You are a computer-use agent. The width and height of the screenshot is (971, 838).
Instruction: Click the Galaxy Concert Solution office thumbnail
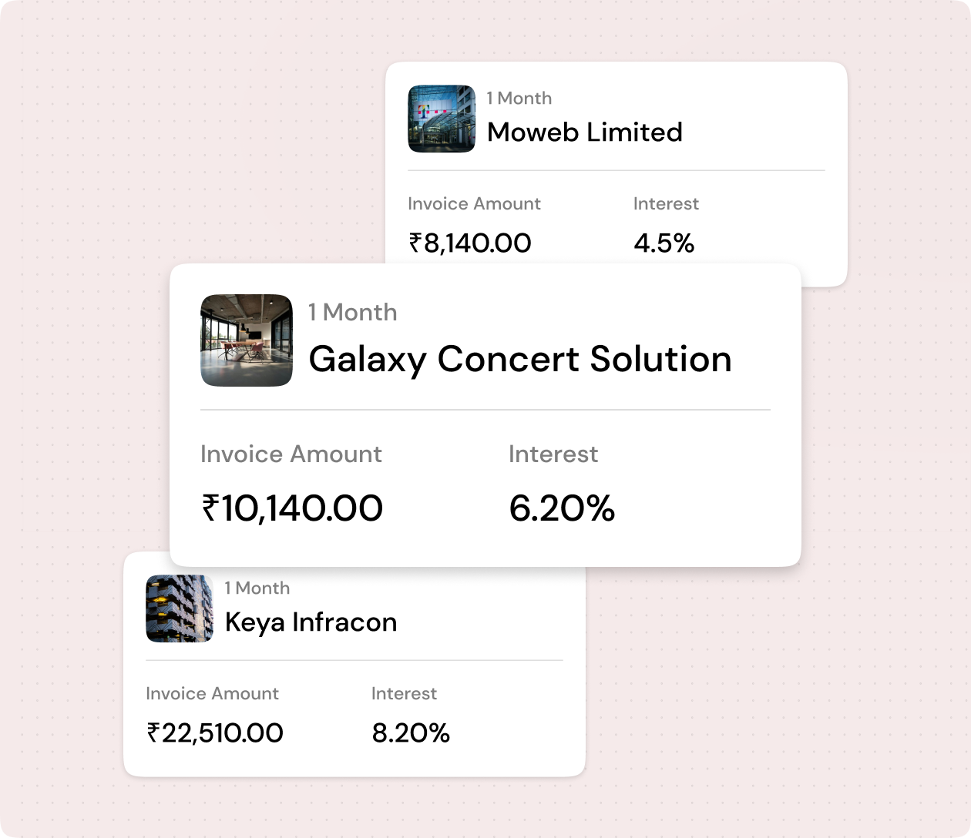click(x=247, y=340)
